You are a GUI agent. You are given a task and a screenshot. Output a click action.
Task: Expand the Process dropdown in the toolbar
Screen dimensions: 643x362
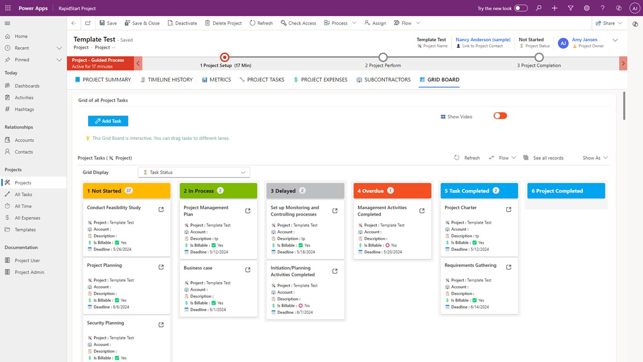point(354,23)
